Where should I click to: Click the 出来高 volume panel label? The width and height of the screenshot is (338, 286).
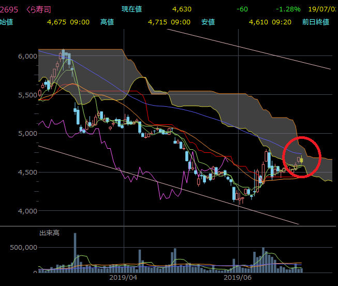click(50, 233)
